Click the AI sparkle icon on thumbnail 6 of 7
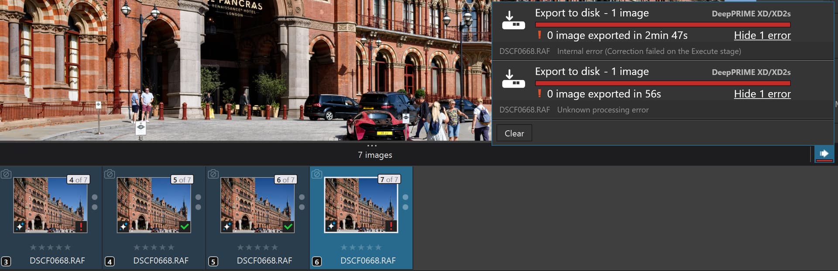Screen dimensions: 838x271 coord(227,226)
